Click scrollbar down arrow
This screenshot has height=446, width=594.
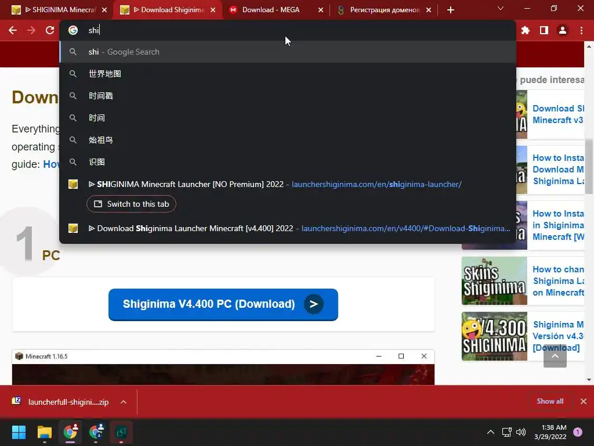[x=589, y=380]
